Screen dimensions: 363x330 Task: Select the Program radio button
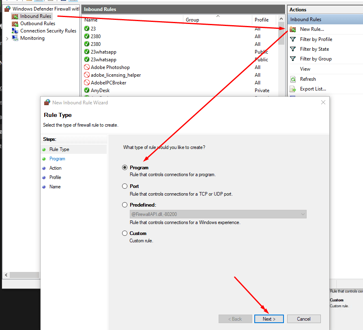tap(125, 168)
